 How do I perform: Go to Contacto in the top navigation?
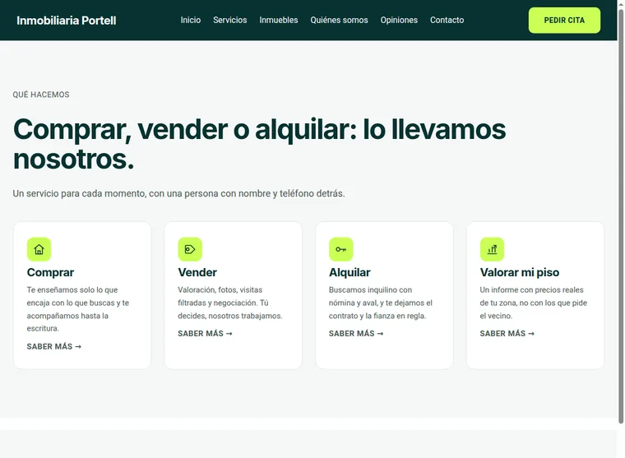coord(447,20)
